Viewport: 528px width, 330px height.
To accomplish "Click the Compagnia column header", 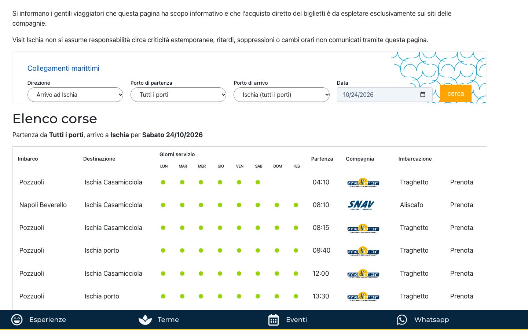I will (x=360, y=159).
